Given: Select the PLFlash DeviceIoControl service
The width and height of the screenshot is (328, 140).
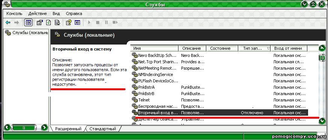Looking at the screenshot, I should [220, 81].
